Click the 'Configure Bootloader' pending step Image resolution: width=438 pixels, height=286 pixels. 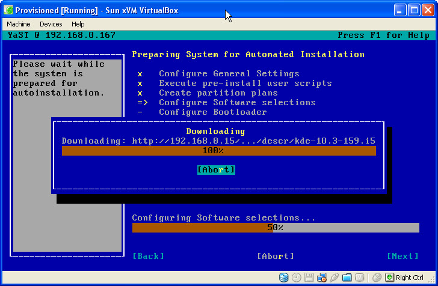(213, 112)
